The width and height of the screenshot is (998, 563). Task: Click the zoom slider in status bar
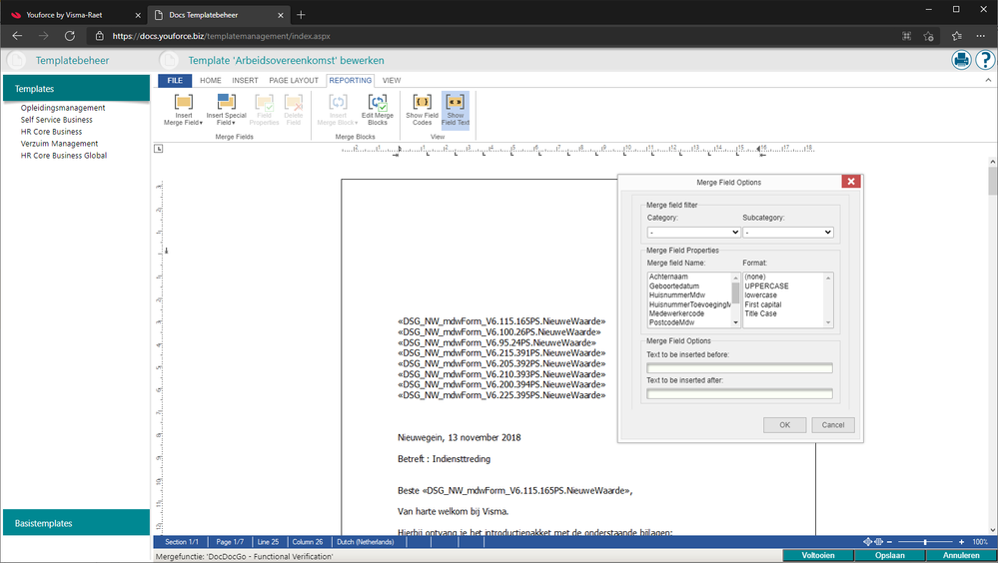pyautogui.click(x=924, y=541)
